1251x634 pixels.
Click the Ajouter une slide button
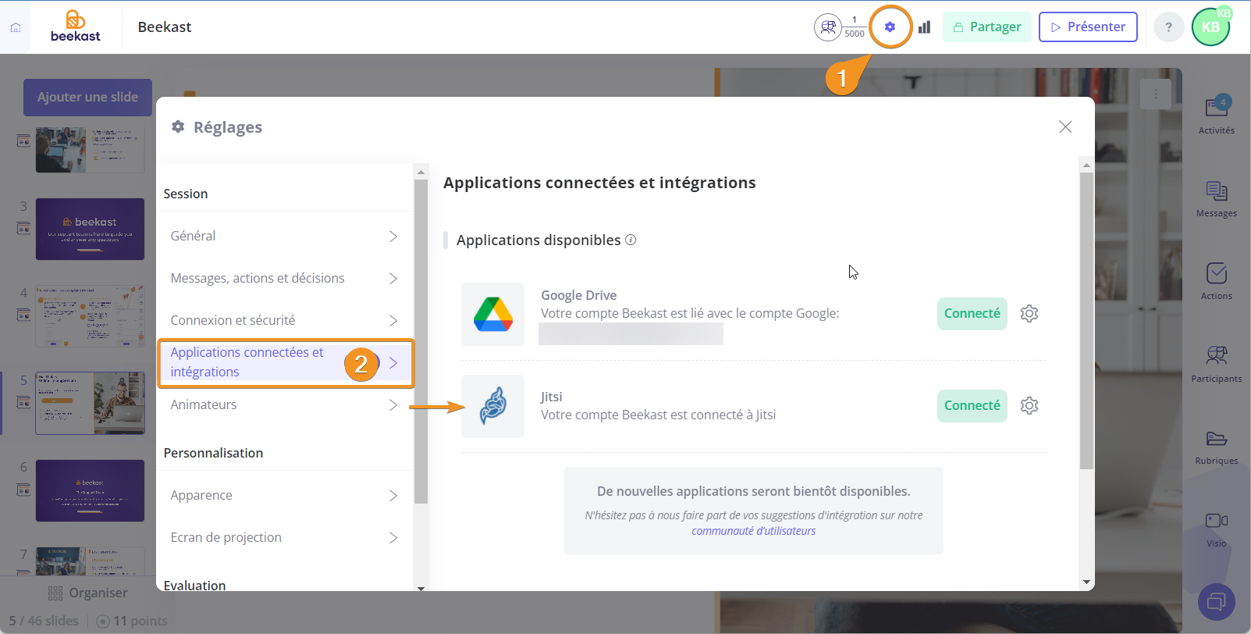[x=87, y=98]
